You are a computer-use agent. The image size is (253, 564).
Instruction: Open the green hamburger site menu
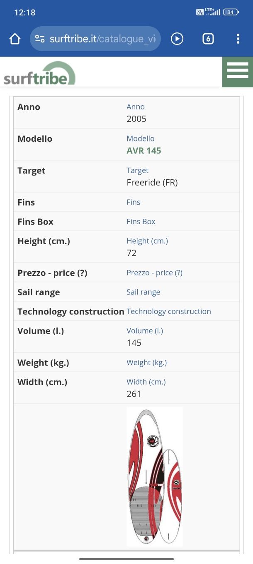point(238,72)
